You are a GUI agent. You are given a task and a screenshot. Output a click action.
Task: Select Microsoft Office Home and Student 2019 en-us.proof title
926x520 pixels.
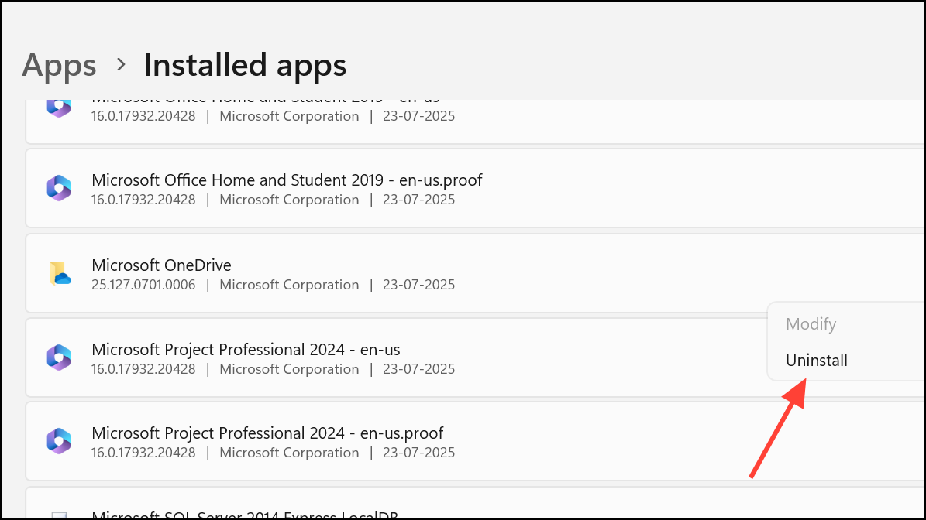pos(287,180)
